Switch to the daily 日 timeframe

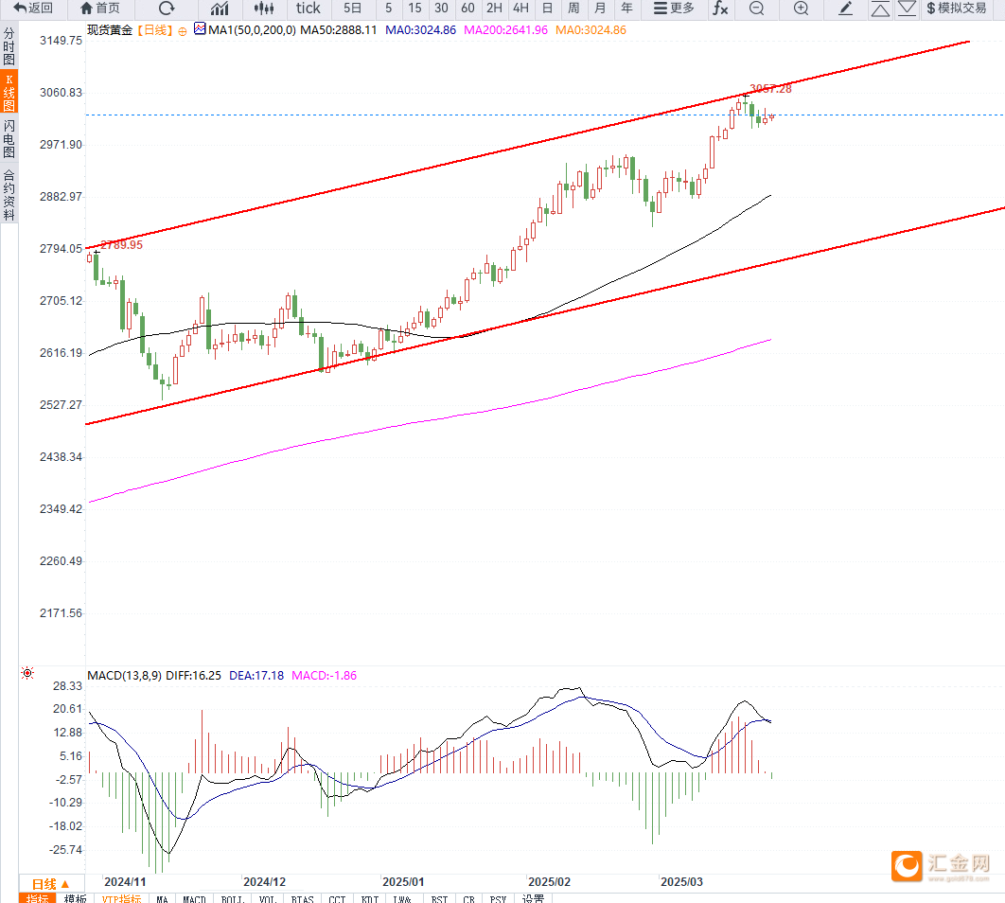(547, 9)
